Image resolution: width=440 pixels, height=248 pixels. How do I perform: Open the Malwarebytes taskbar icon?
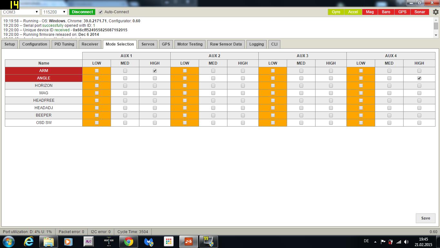point(149,242)
